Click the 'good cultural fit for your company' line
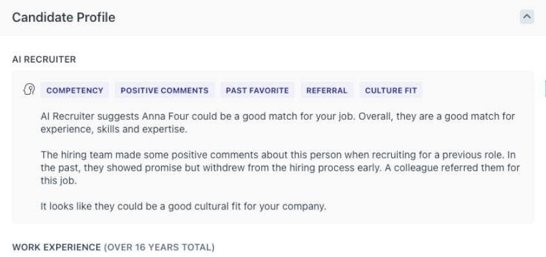This screenshot has width=546, height=257. click(184, 206)
